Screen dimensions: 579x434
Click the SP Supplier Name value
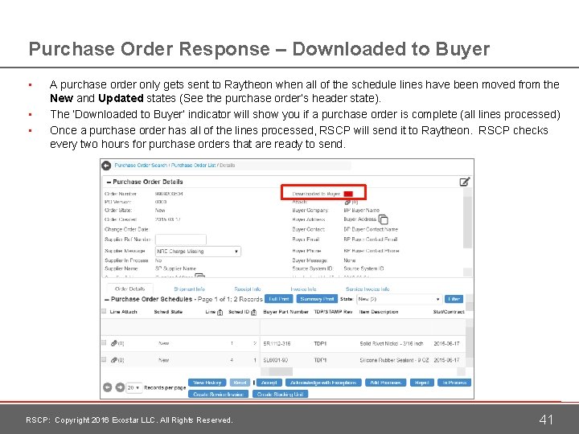pos(175,268)
